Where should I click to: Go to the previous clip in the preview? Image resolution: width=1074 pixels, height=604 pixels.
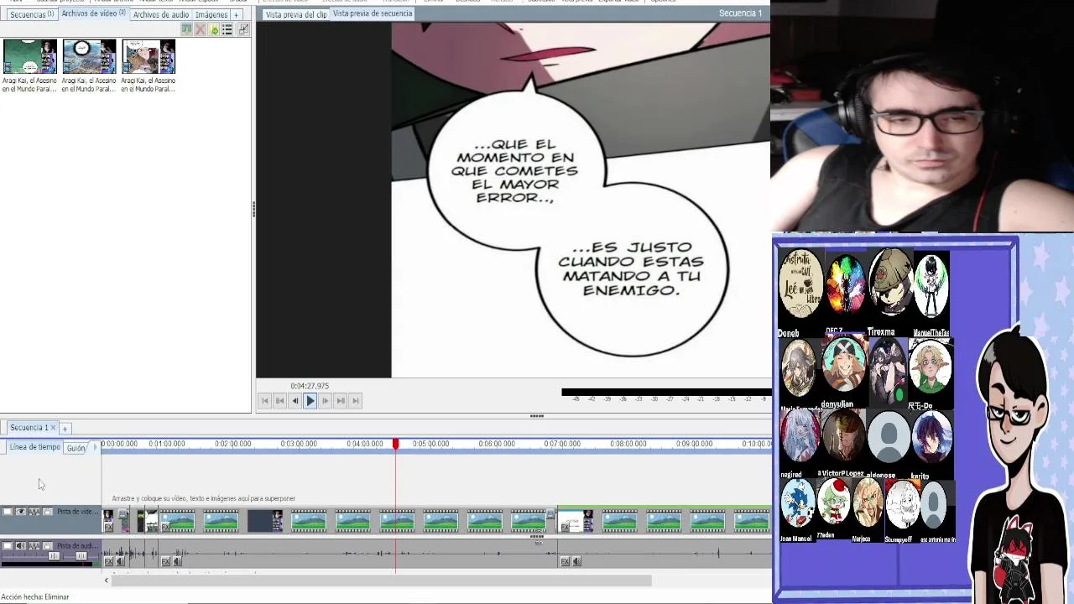279,401
